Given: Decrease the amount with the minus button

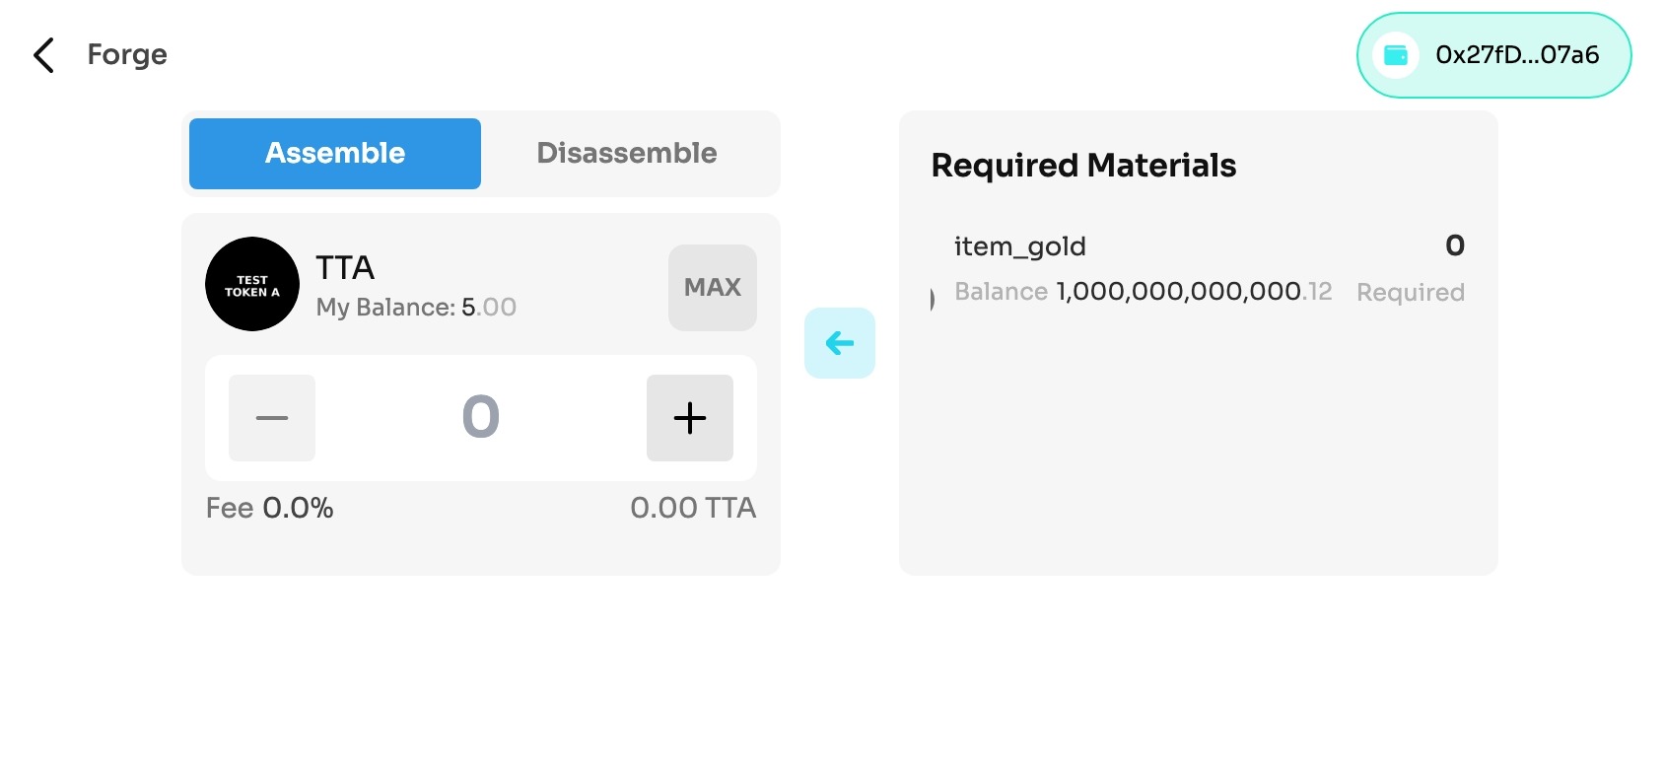Looking at the screenshot, I should tap(272, 418).
